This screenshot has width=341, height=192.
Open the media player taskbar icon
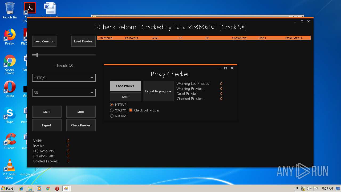[x=39, y=189]
